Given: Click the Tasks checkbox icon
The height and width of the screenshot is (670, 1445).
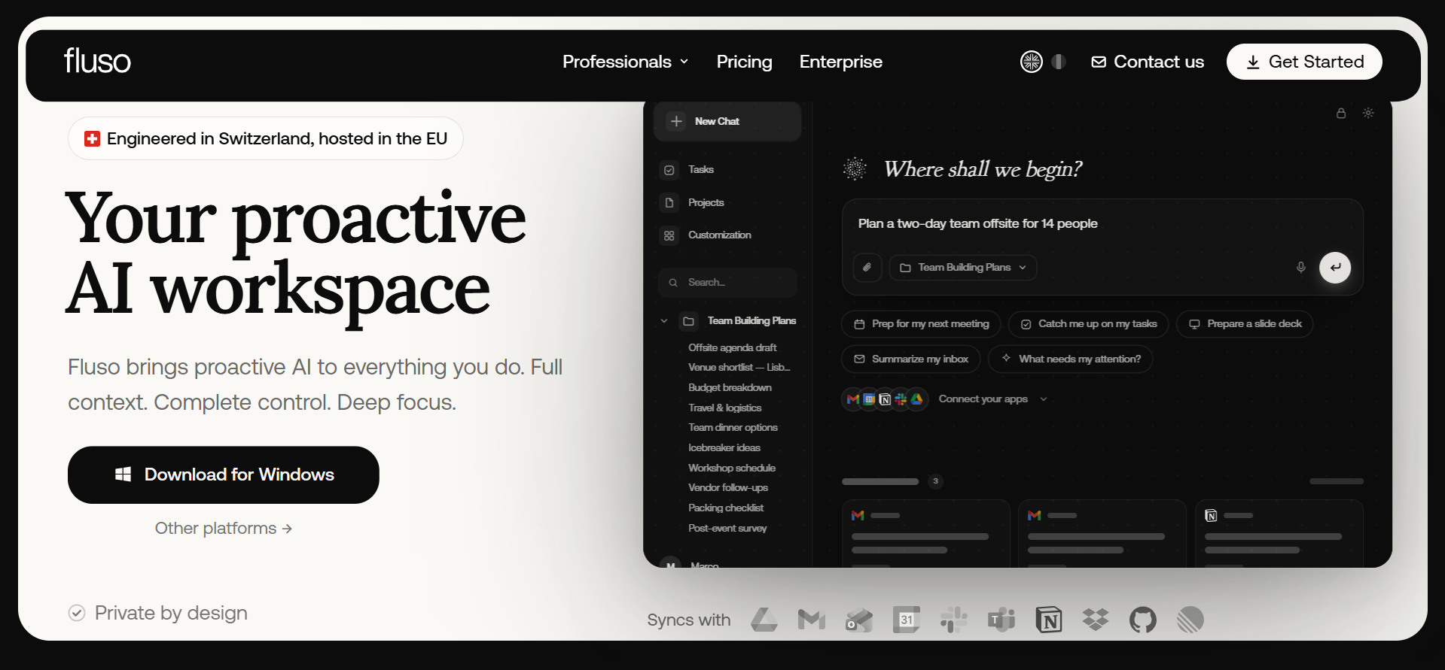Looking at the screenshot, I should pyautogui.click(x=669, y=170).
